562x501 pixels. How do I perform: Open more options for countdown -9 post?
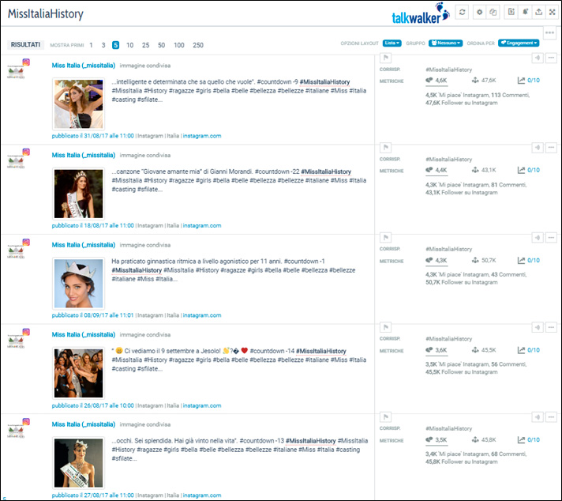(551, 58)
